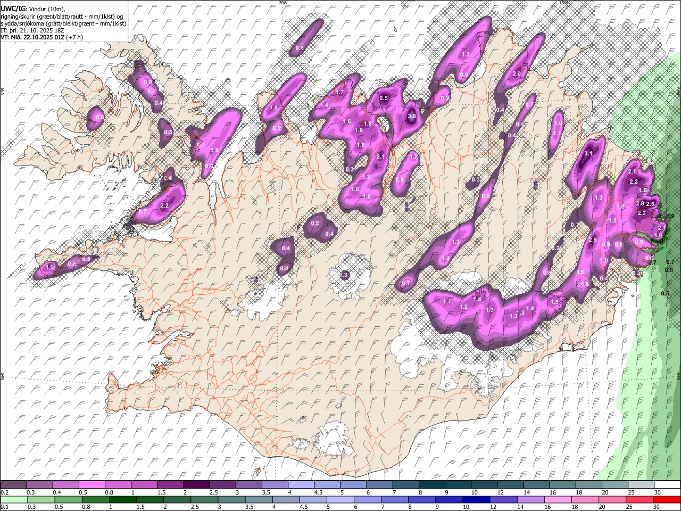Select the 'slydda/snjókoma' legend description line
The width and height of the screenshot is (681, 511).
(63, 23)
